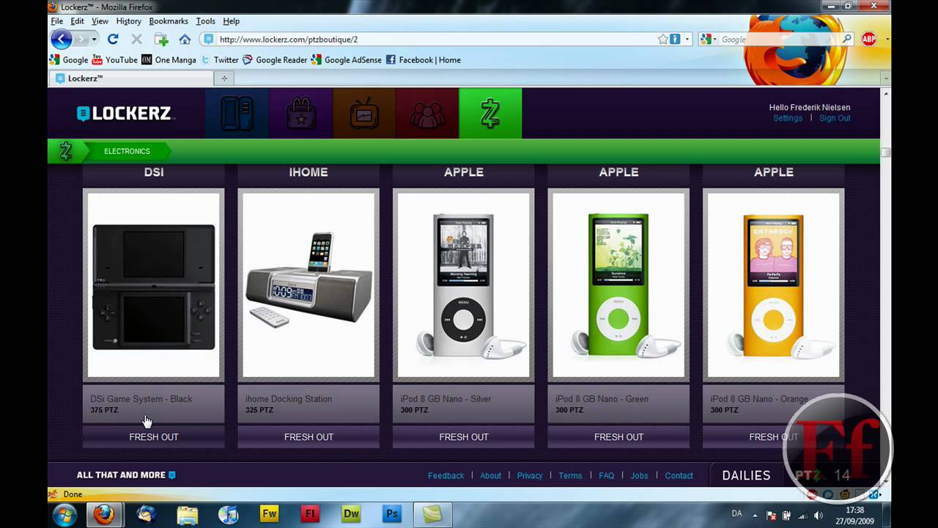The height and width of the screenshot is (528, 938).
Task: Click the green Z breadcrumb icon
Action: [x=65, y=151]
